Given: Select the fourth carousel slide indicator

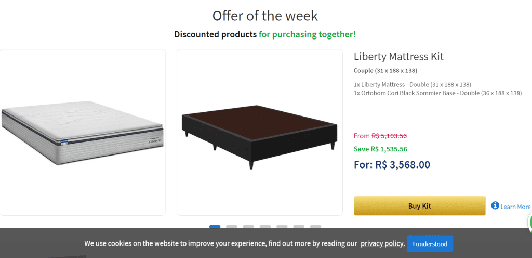Looking at the screenshot, I should click(x=265, y=227).
